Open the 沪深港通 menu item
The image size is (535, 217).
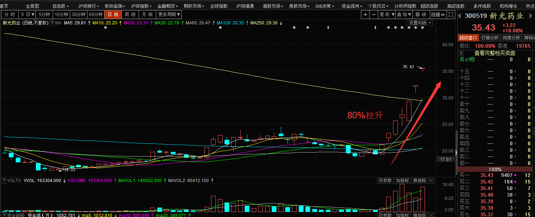[x=245, y=6]
